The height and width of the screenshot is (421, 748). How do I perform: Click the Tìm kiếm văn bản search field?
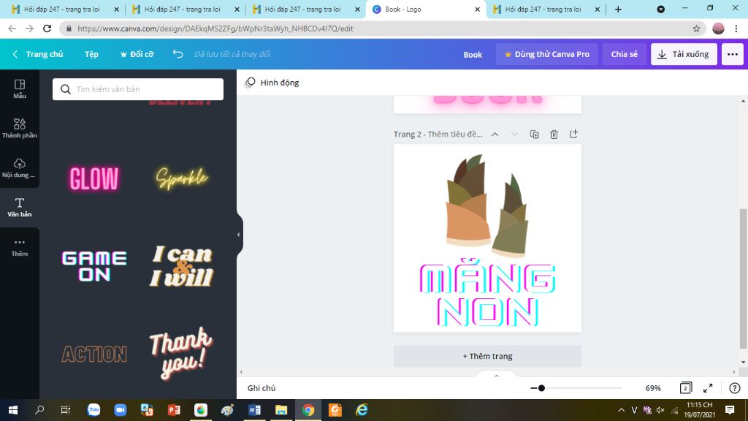pyautogui.click(x=138, y=89)
